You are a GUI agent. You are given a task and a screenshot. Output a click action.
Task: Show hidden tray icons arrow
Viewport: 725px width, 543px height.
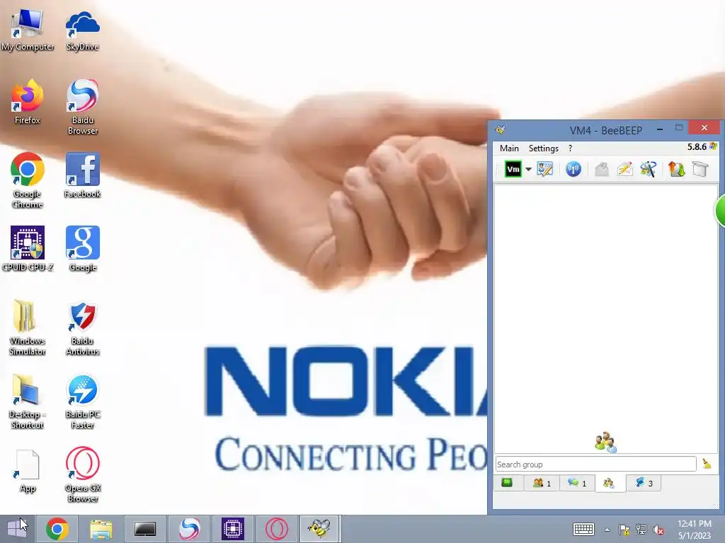(607, 530)
